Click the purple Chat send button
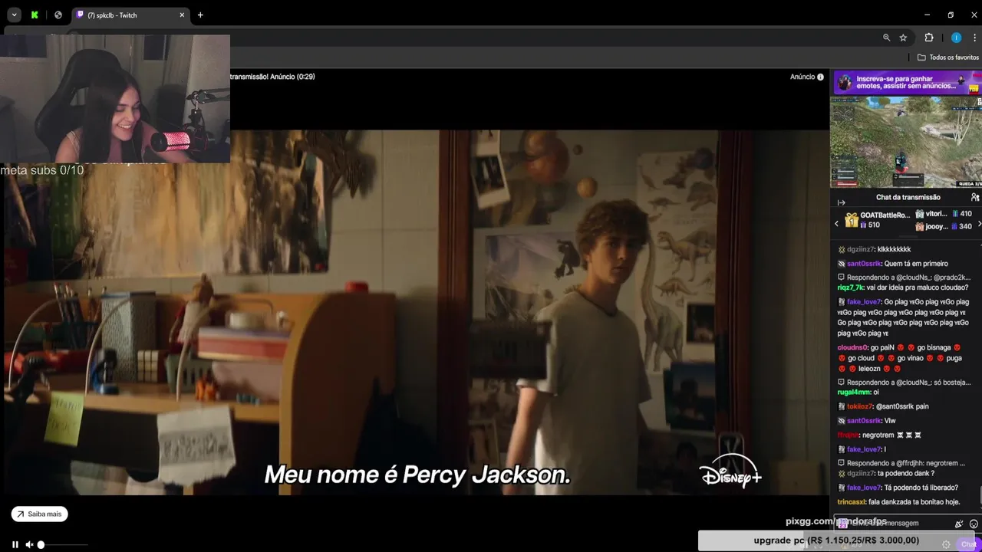The image size is (982, 552). [x=968, y=544]
